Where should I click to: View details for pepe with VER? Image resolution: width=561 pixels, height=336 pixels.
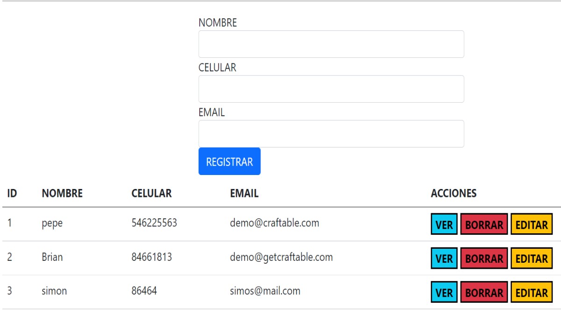click(x=444, y=224)
